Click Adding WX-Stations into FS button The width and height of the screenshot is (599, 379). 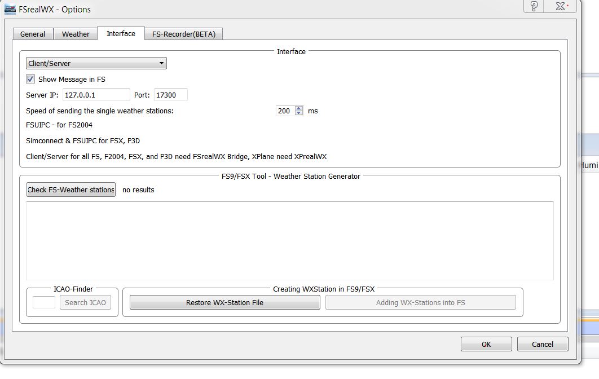pos(421,302)
